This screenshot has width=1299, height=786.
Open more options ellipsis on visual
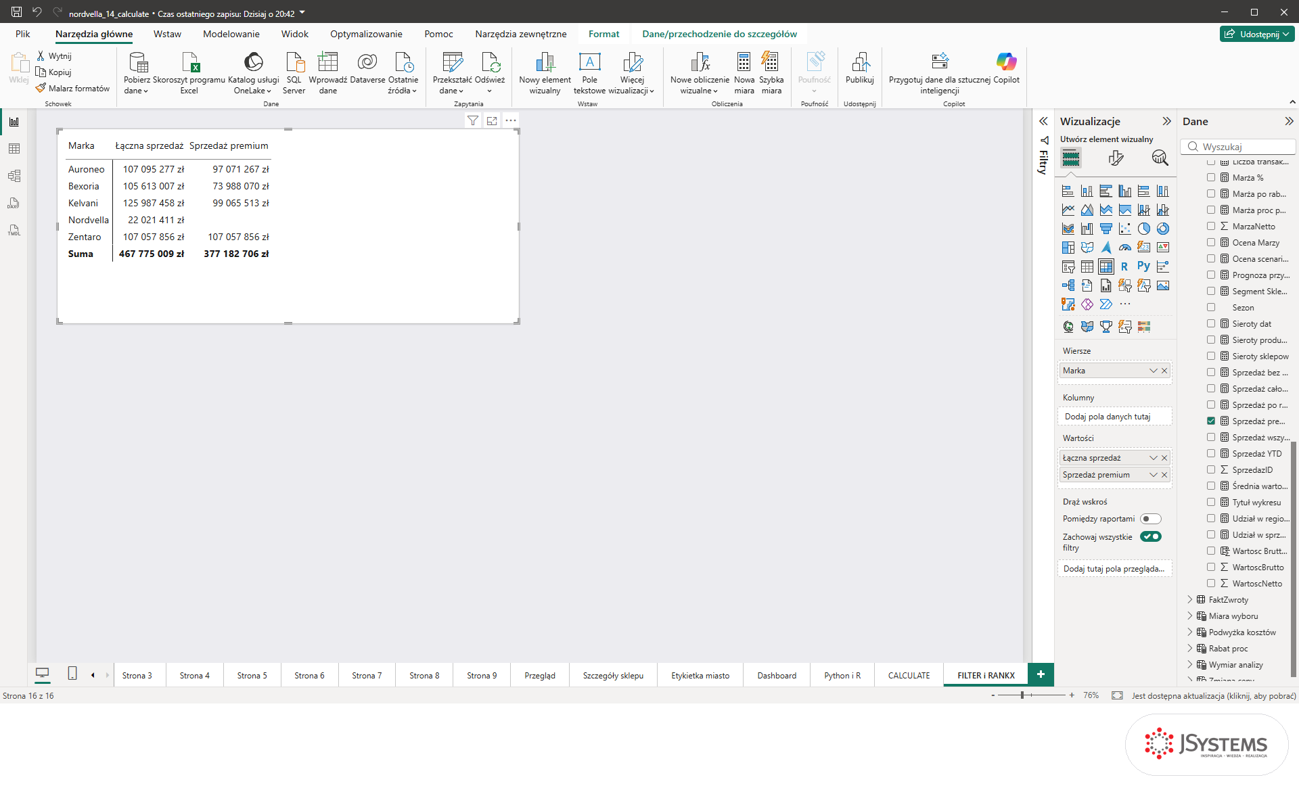(x=511, y=120)
